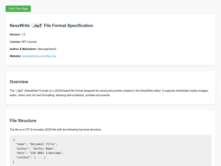Click the Overview heading

coord(19,82)
